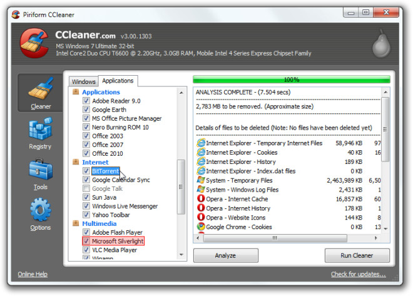Open the Options gear section
This screenshot has width=413, height=296.
pos(40,215)
